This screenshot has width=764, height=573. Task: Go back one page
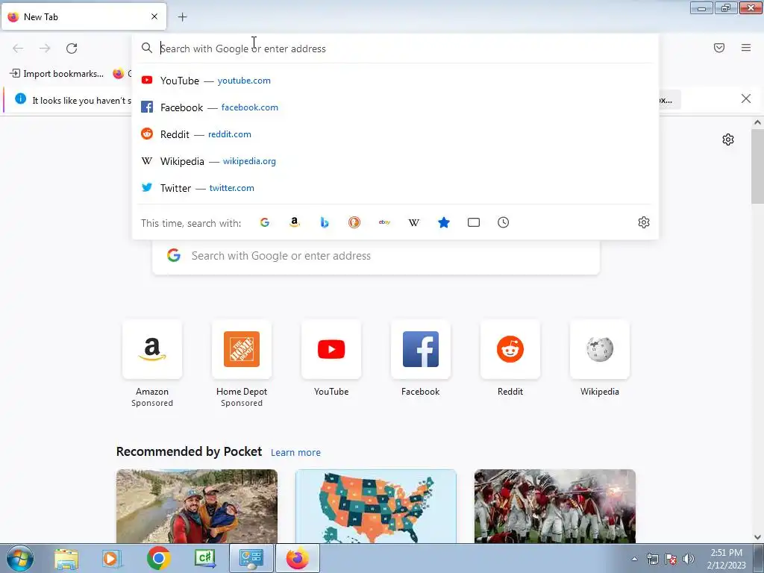coord(18,48)
